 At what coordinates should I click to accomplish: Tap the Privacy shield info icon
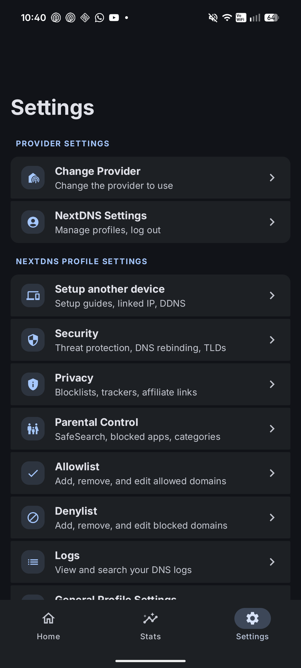point(33,385)
